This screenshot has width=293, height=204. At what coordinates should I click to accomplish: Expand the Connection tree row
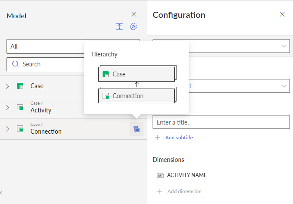[7, 129]
